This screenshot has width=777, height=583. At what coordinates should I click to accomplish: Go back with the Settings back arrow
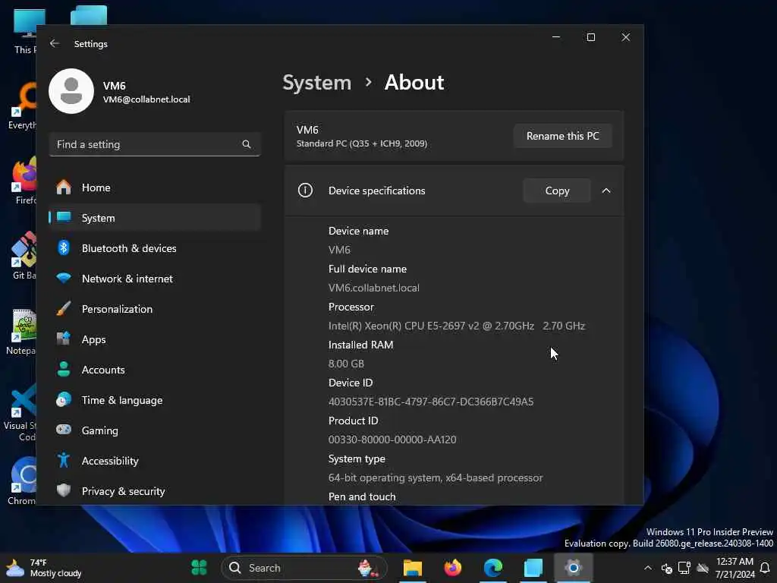point(55,43)
